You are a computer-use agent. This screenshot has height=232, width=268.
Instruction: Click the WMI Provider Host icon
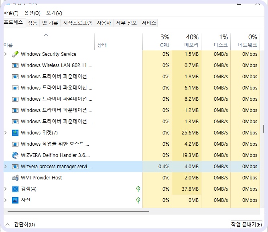[15, 178]
